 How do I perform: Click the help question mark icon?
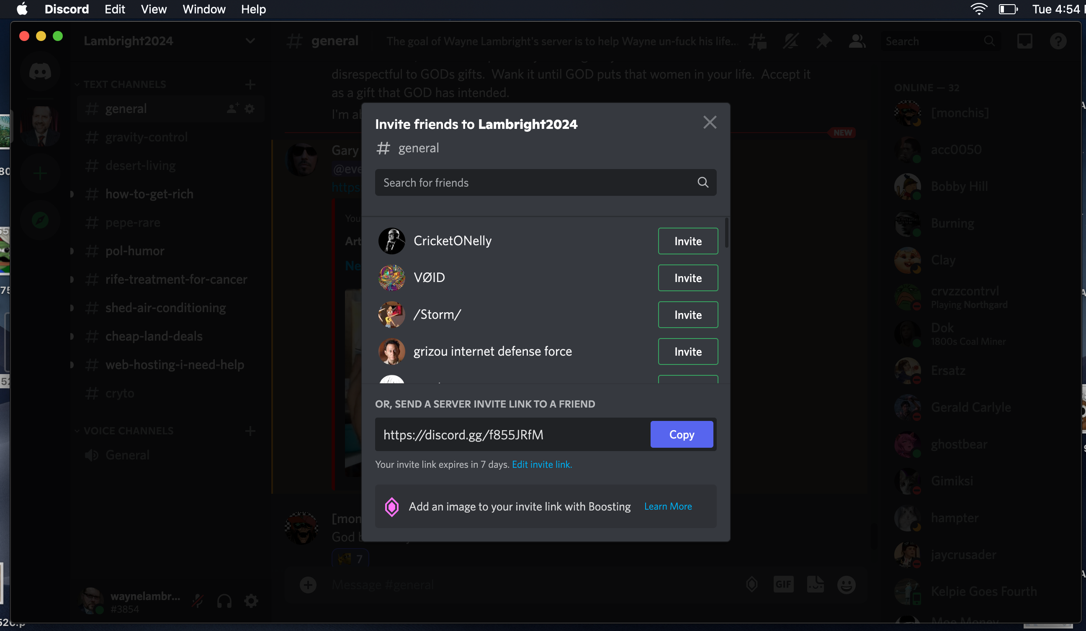pyautogui.click(x=1058, y=41)
